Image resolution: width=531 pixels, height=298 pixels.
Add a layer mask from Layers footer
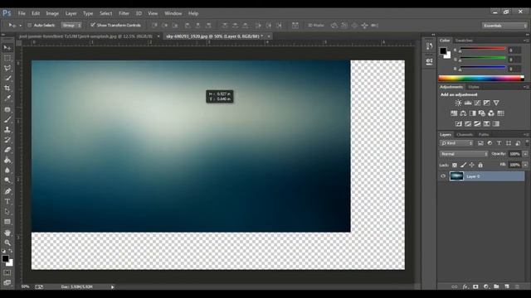coord(475,286)
